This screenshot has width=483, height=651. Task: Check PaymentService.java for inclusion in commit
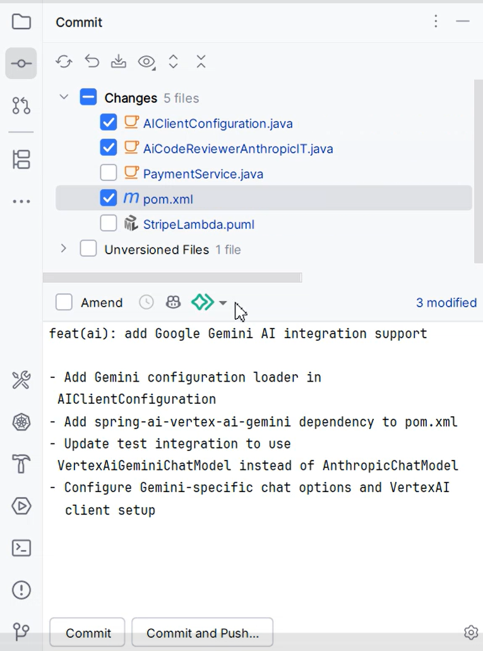pyautogui.click(x=108, y=172)
